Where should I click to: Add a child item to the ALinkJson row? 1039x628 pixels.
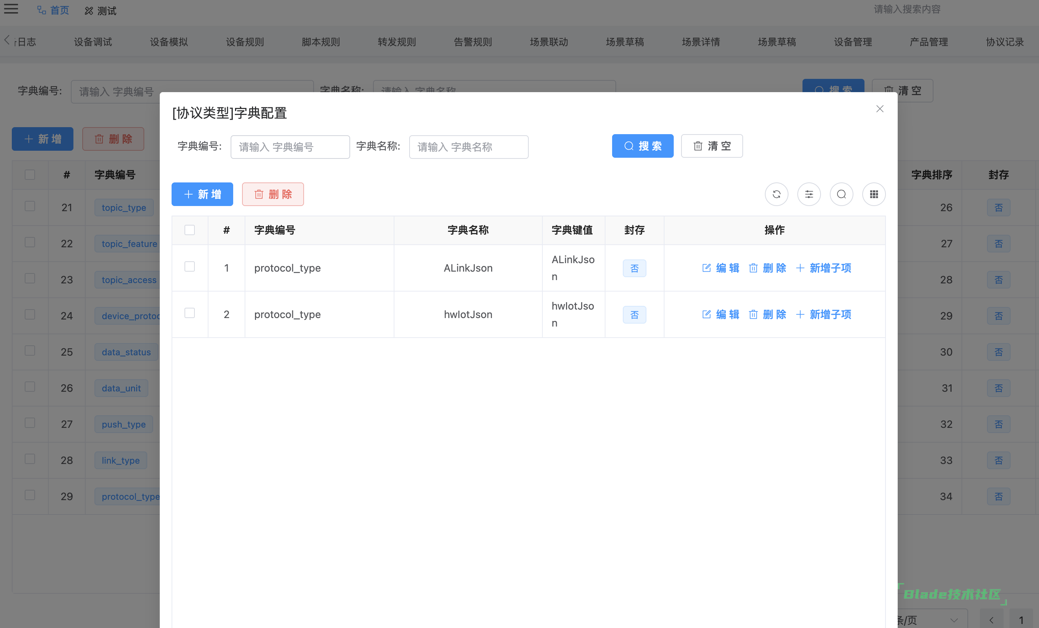click(x=823, y=268)
